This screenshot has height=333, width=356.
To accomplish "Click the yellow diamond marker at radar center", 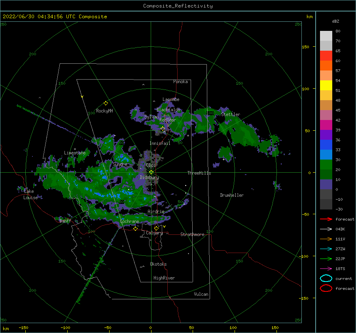I will pos(151,172).
